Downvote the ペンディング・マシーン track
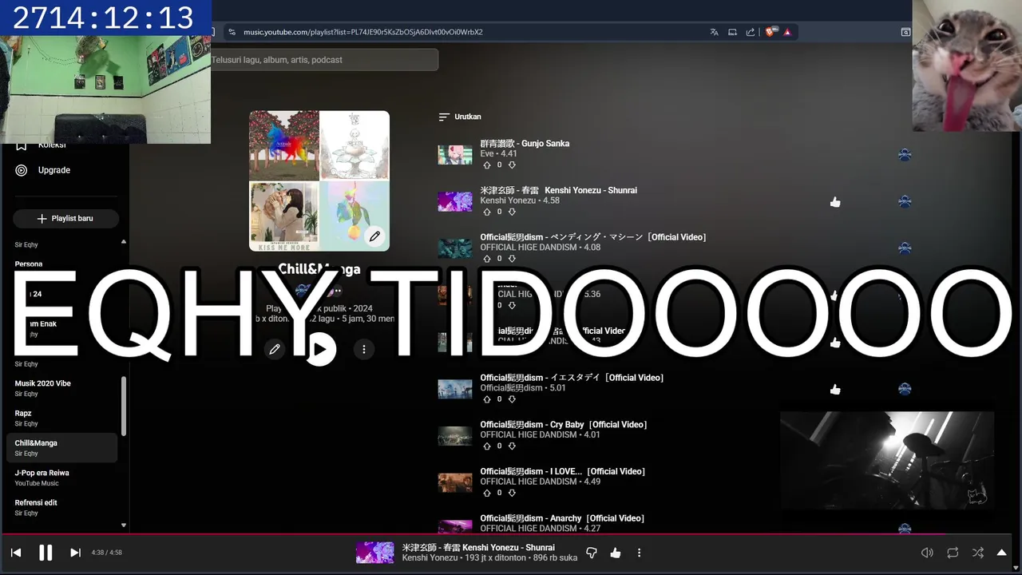The image size is (1022, 575). click(512, 259)
